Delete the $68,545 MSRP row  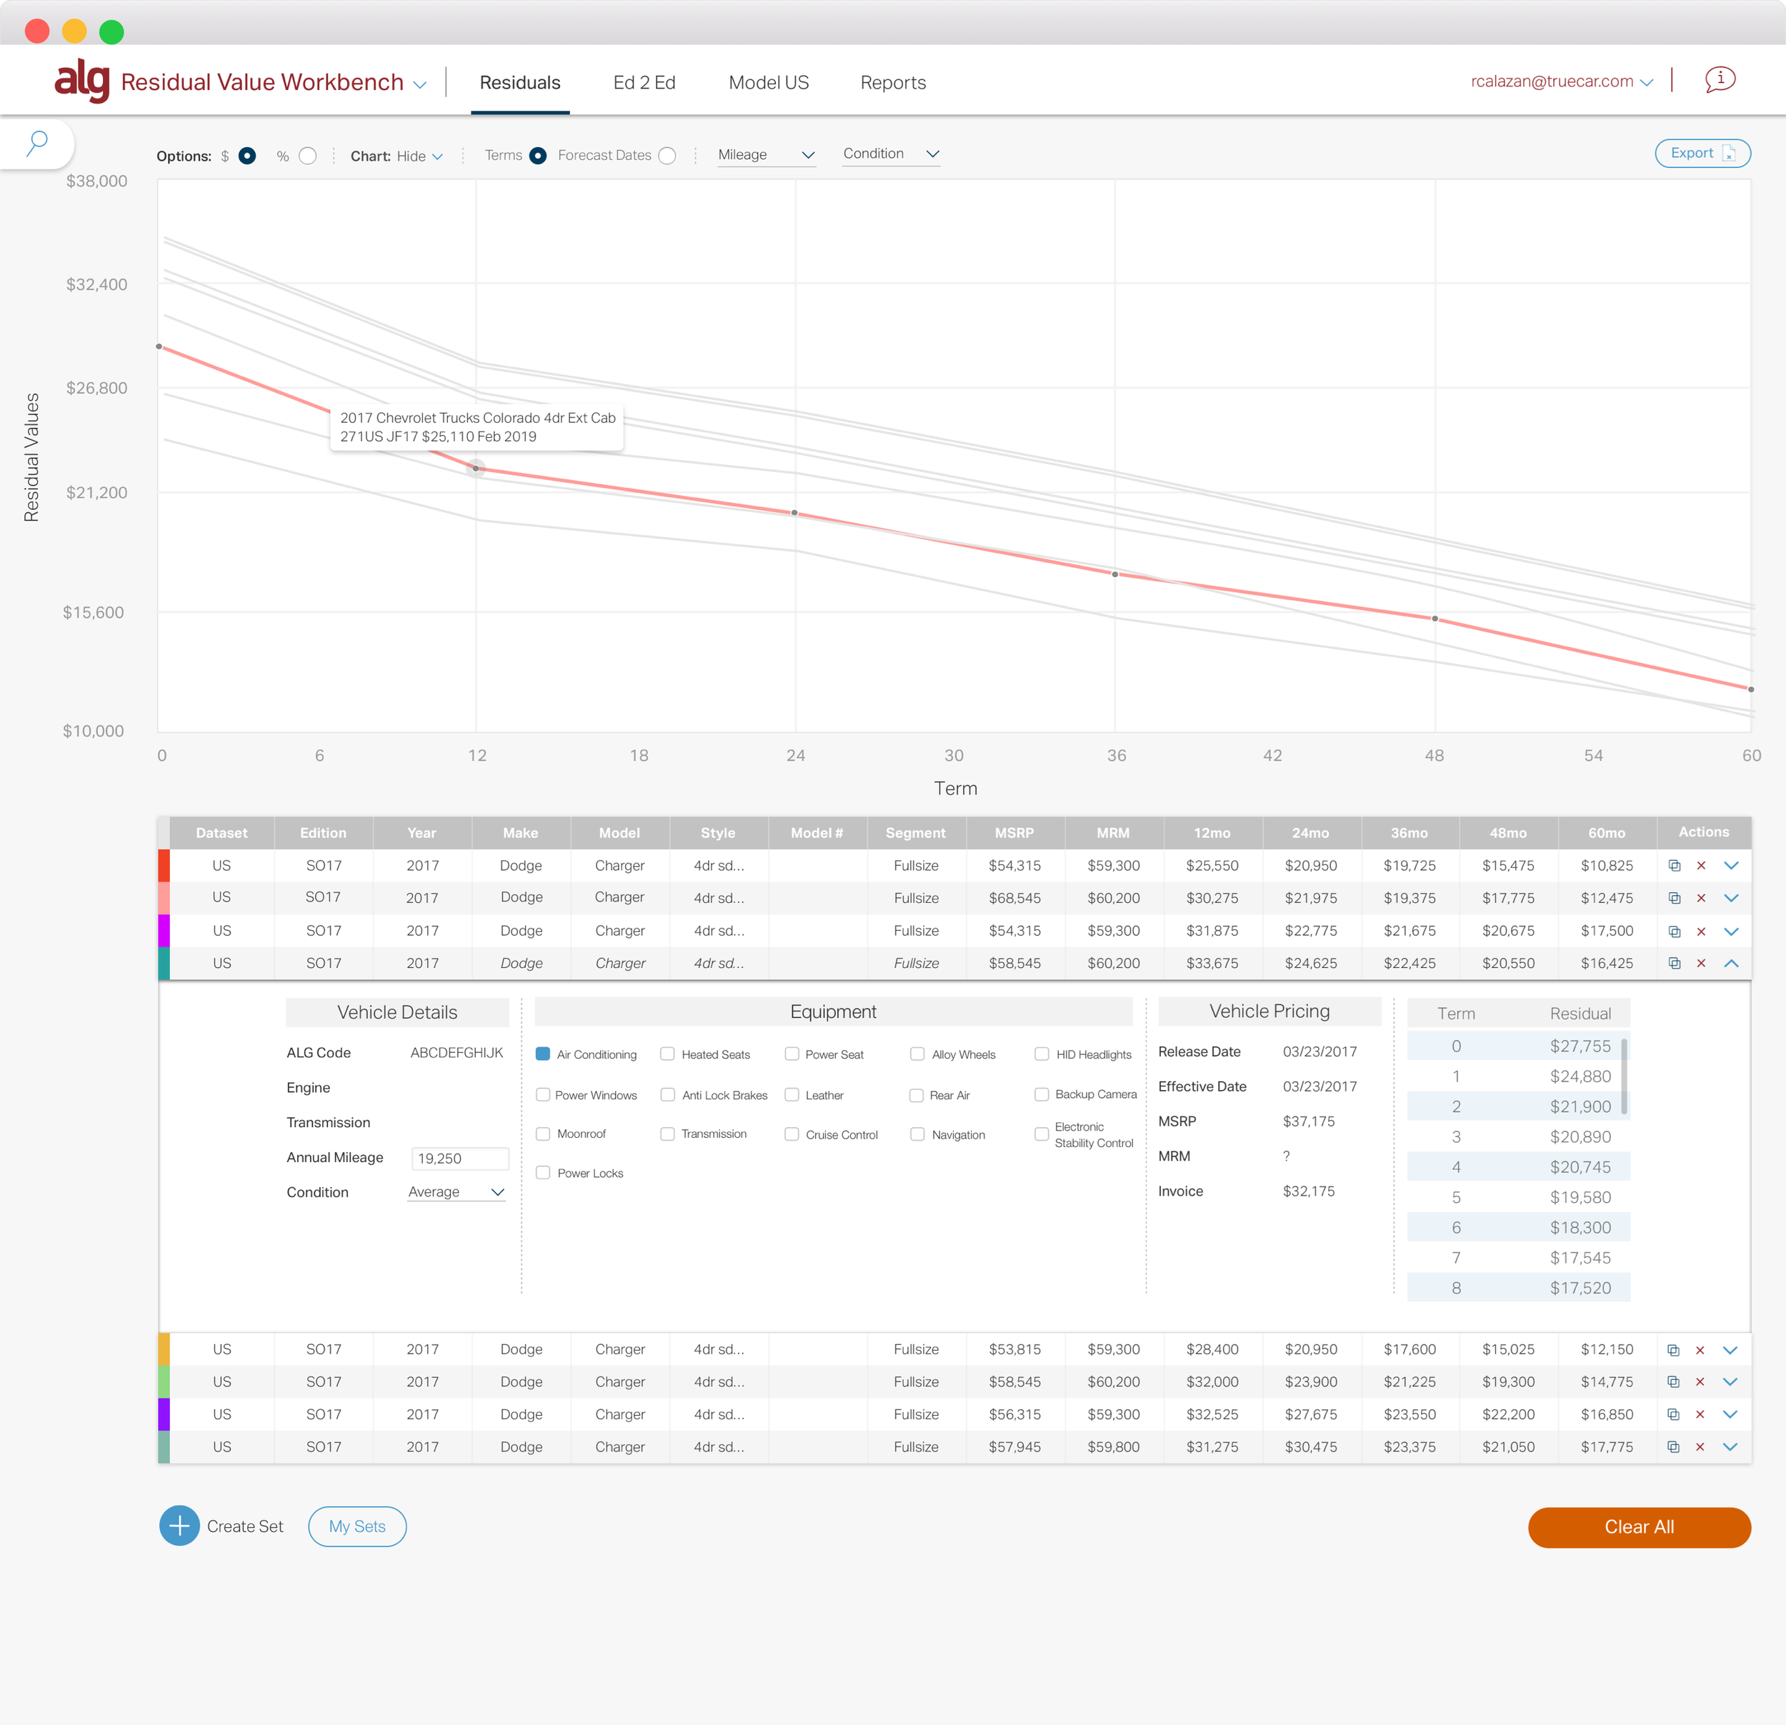click(x=1700, y=899)
